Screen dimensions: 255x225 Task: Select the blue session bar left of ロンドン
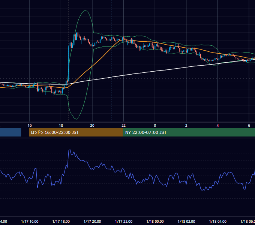pos(10,132)
